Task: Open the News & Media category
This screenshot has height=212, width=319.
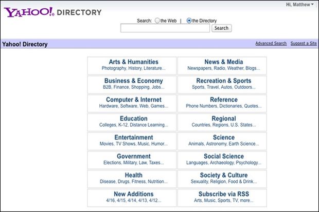Action: pyautogui.click(x=224, y=62)
